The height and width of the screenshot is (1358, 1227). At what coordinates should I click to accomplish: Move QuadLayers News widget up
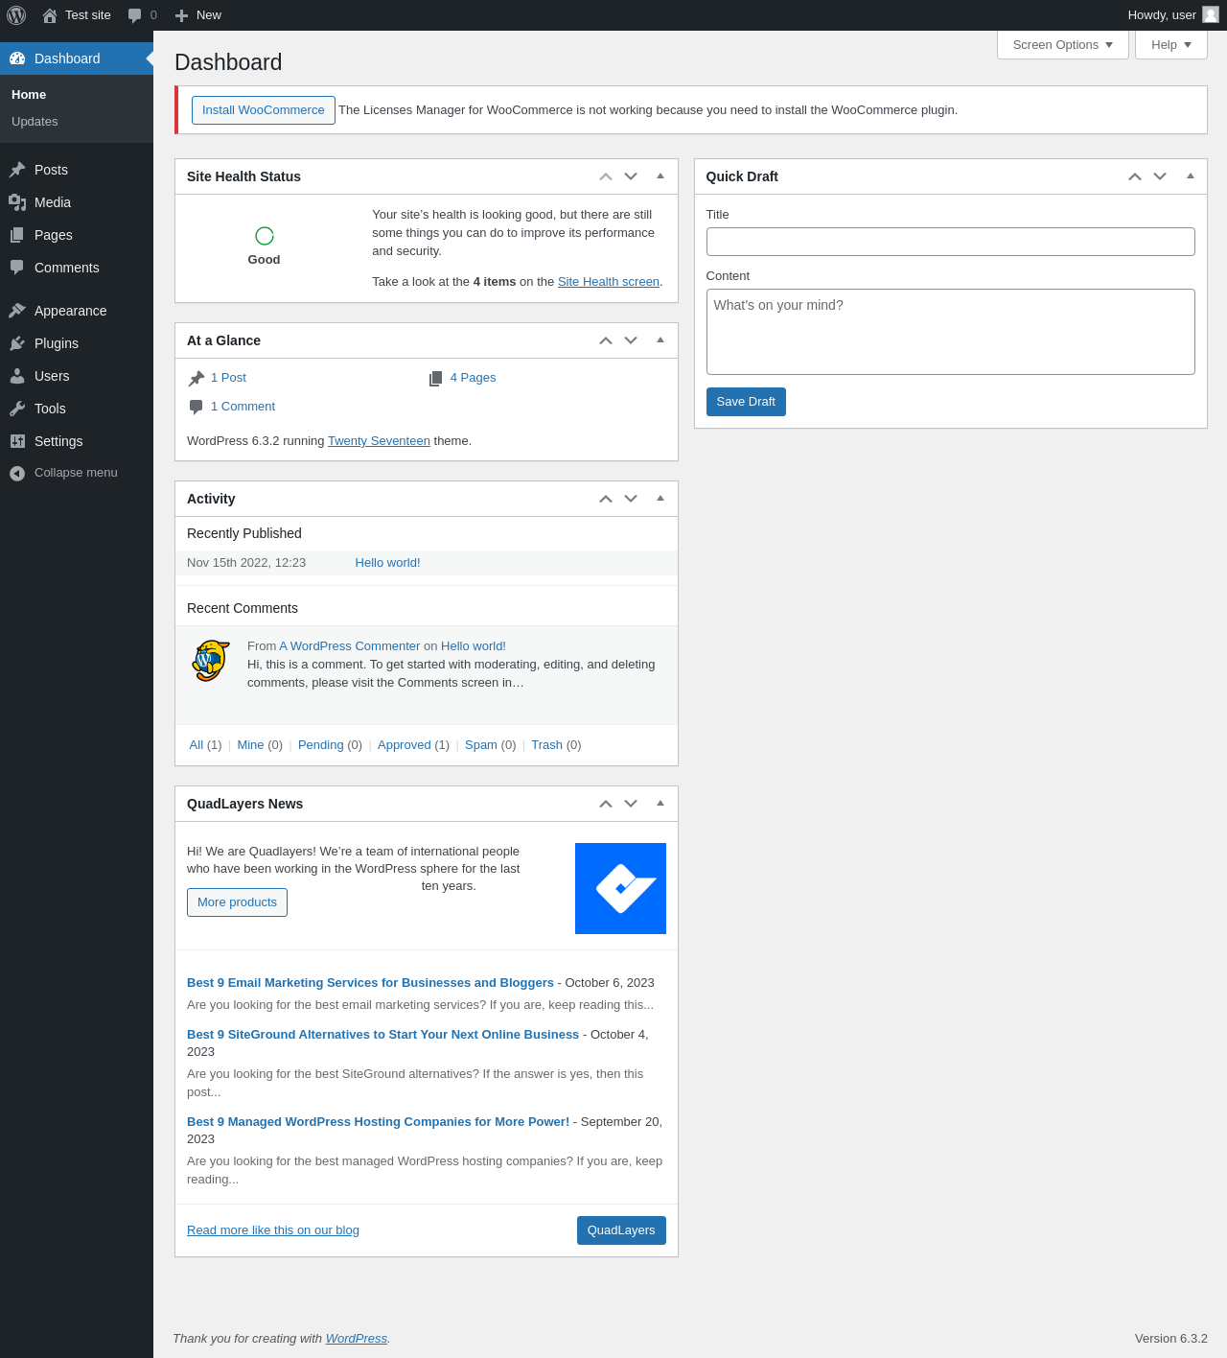coord(606,804)
